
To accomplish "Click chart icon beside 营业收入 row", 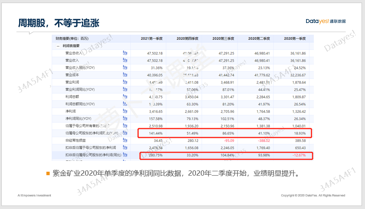I will 125,61.
